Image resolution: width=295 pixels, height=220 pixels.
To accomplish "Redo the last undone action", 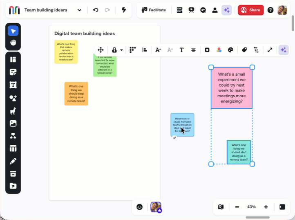I will coord(107,10).
